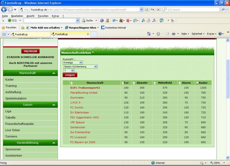Click the sort arrows on Abwehr column
This screenshot has height=166, width=230.
134,83
